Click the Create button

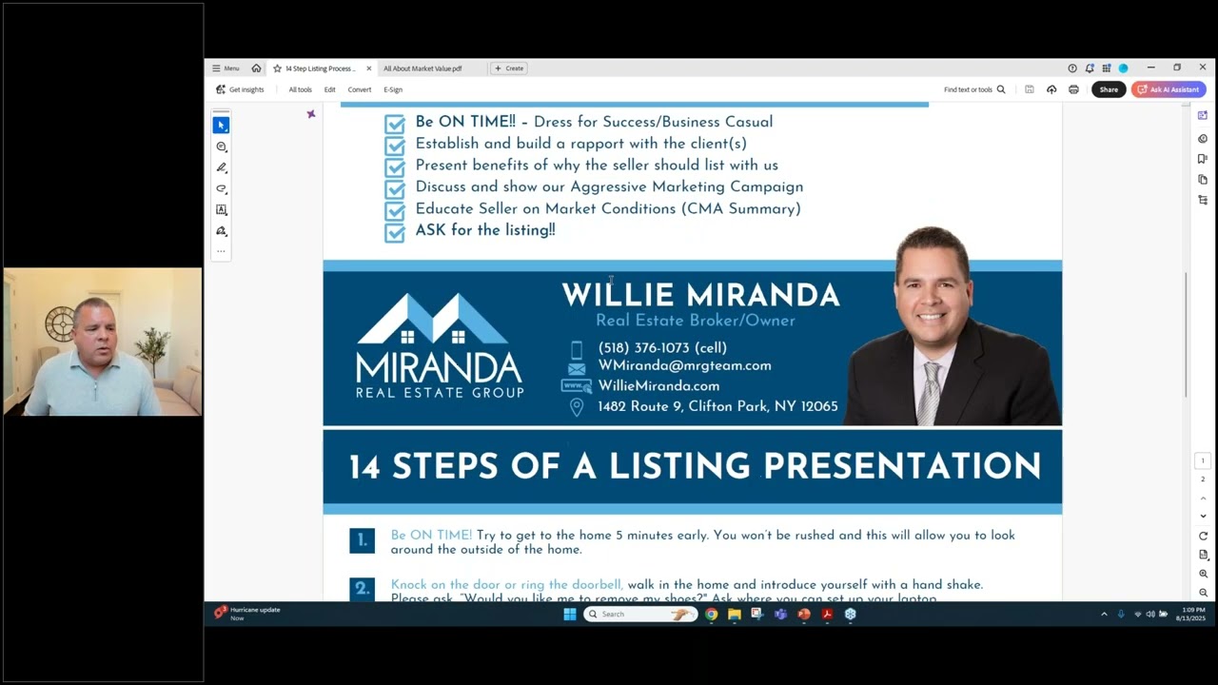pyautogui.click(x=509, y=68)
